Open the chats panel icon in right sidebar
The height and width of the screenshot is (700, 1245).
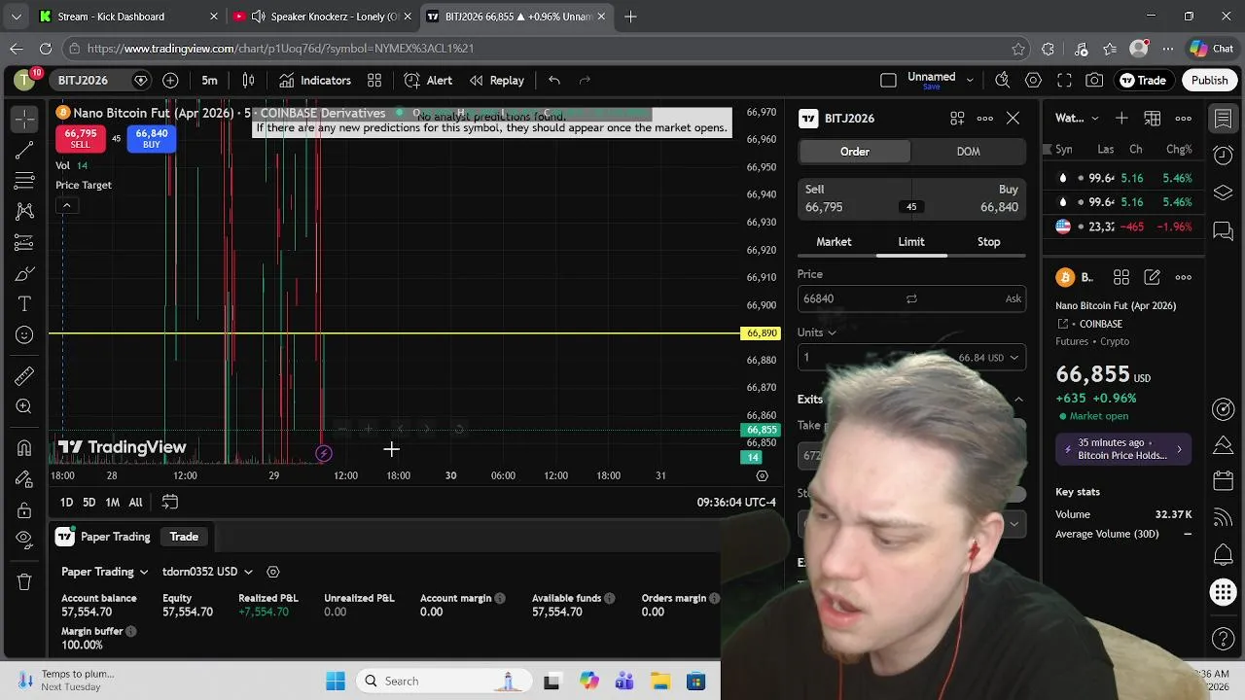point(1224,231)
